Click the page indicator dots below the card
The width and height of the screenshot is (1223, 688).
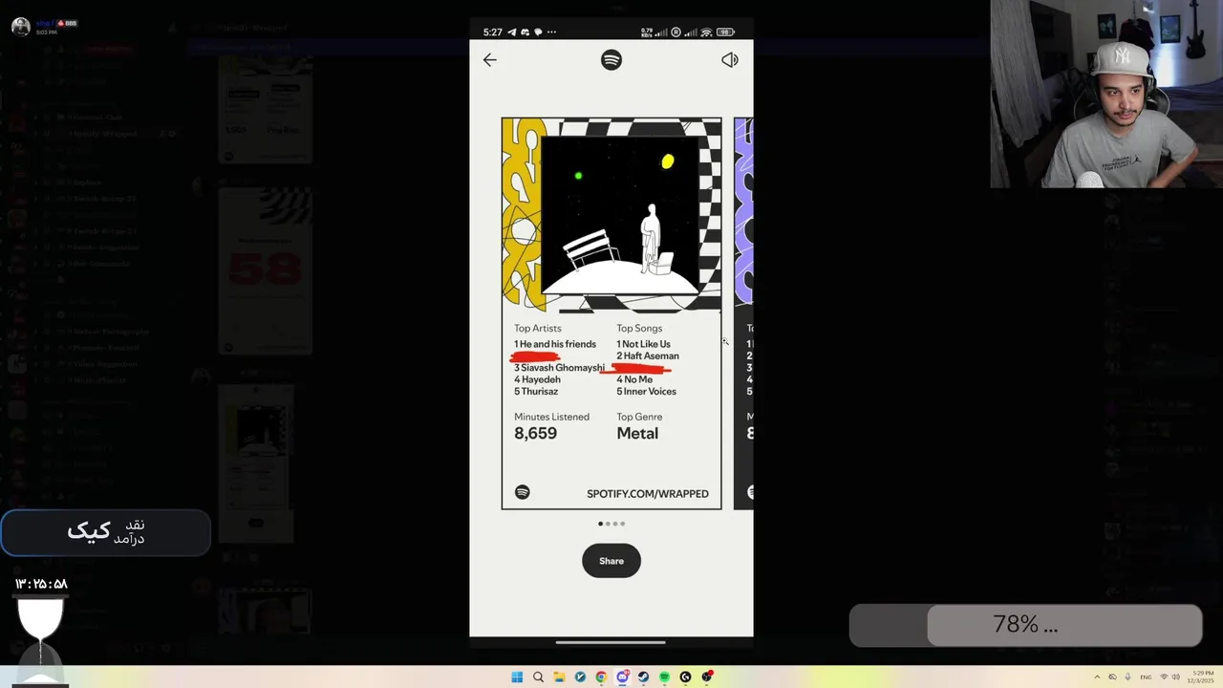611,524
